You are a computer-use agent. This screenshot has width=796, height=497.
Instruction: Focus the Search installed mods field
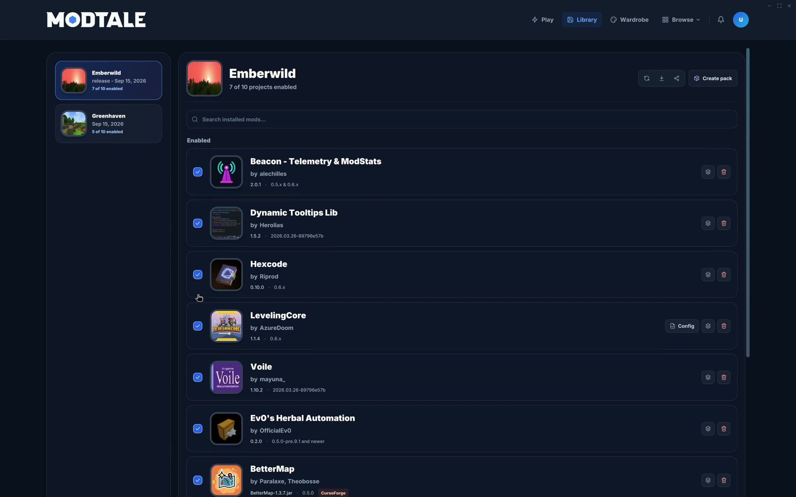461,119
